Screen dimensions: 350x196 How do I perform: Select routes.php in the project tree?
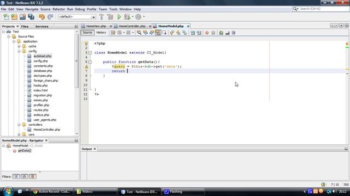point(41,110)
